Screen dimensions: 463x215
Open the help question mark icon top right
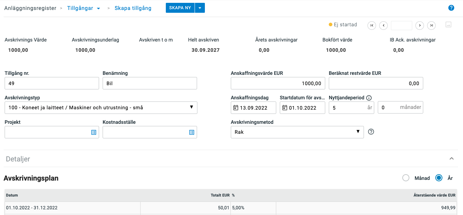pos(451,8)
